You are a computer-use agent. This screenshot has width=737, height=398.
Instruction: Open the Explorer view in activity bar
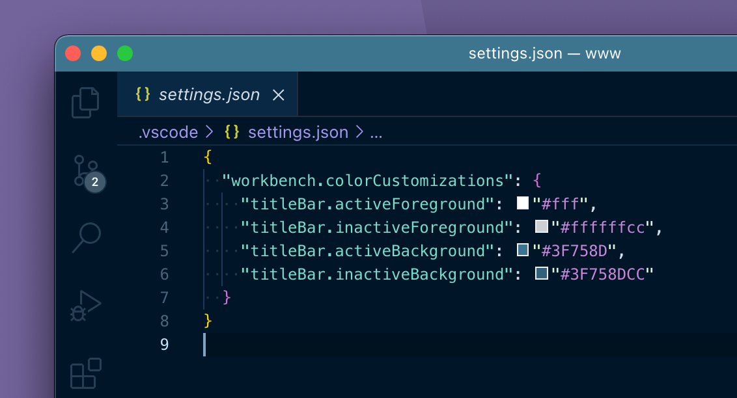pos(86,103)
